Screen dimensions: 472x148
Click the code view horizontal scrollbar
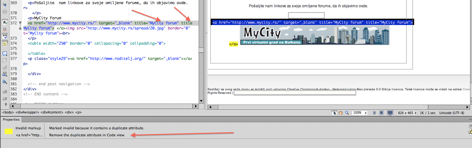[x=105, y=106]
